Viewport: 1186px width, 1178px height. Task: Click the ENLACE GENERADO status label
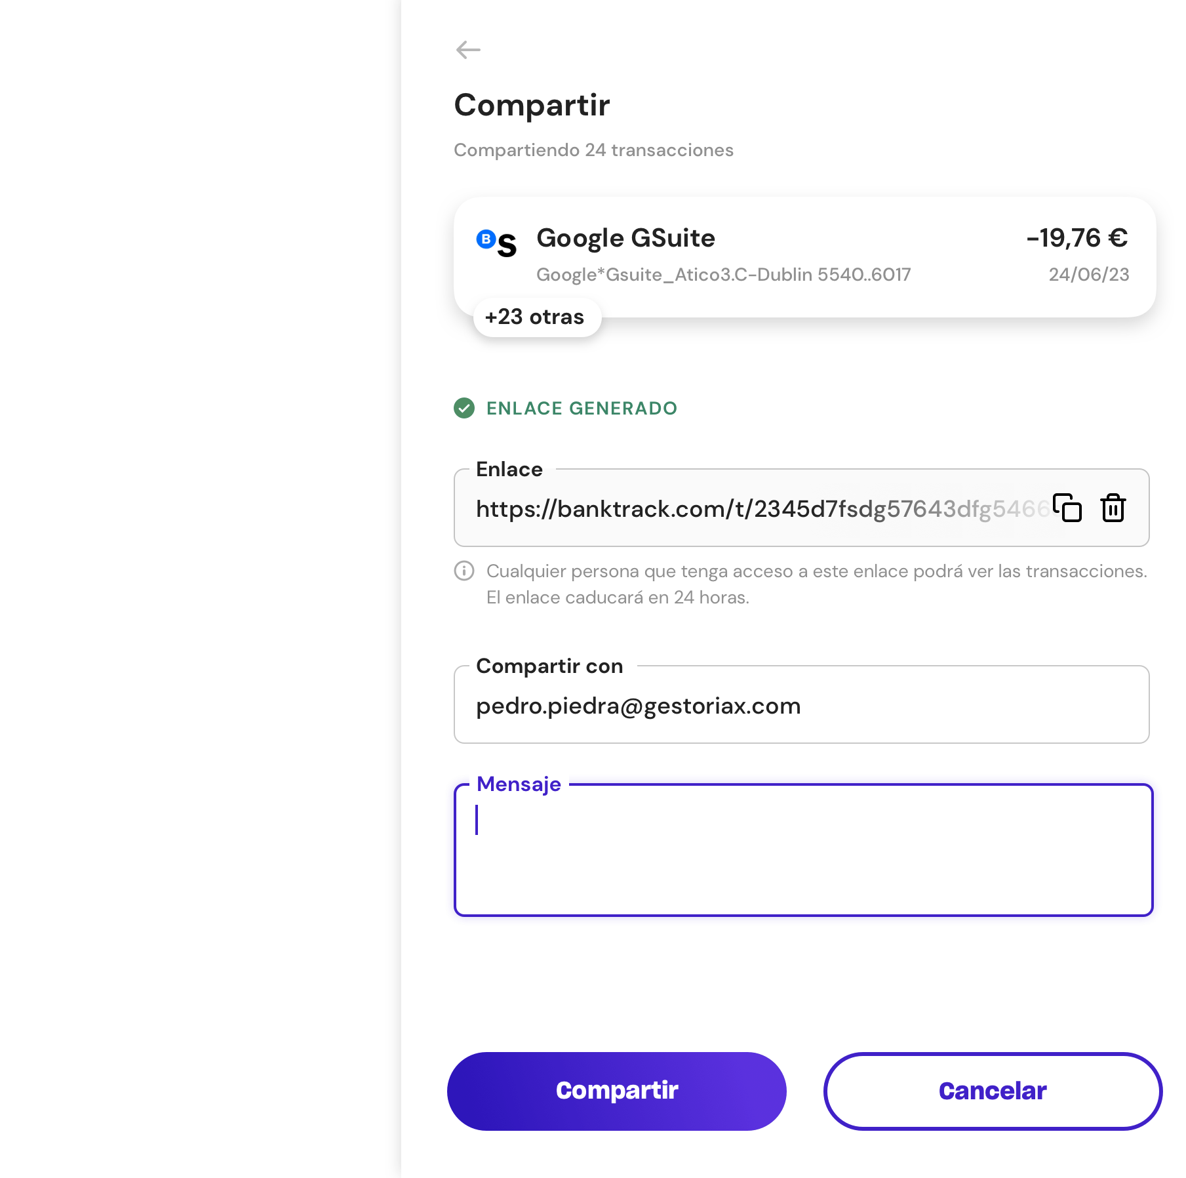[x=582, y=408]
